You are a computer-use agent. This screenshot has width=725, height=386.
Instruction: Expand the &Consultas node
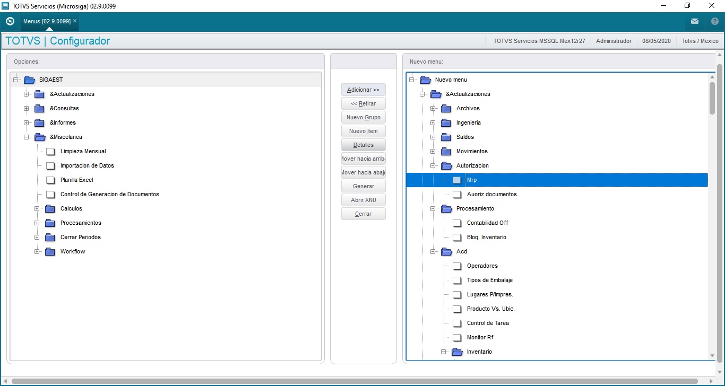click(27, 108)
